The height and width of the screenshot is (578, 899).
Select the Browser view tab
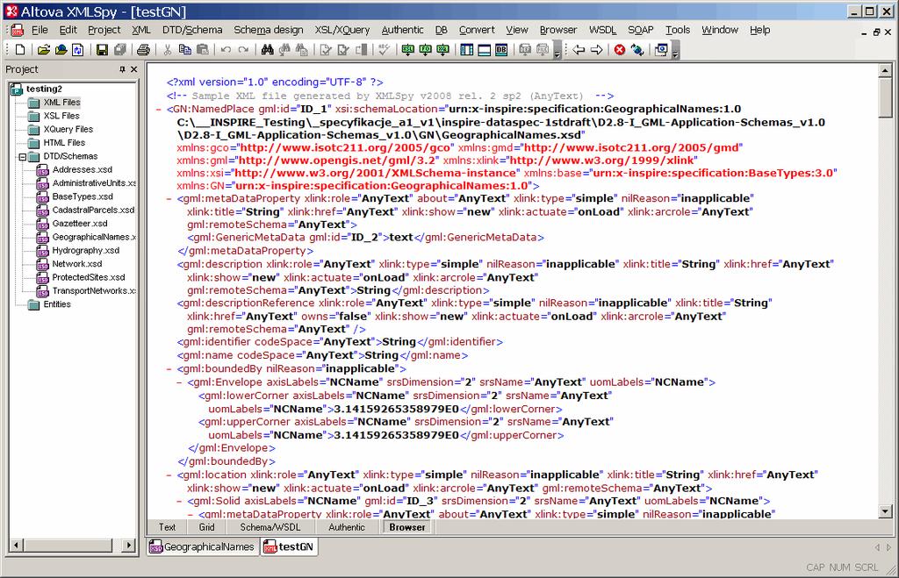(x=407, y=527)
